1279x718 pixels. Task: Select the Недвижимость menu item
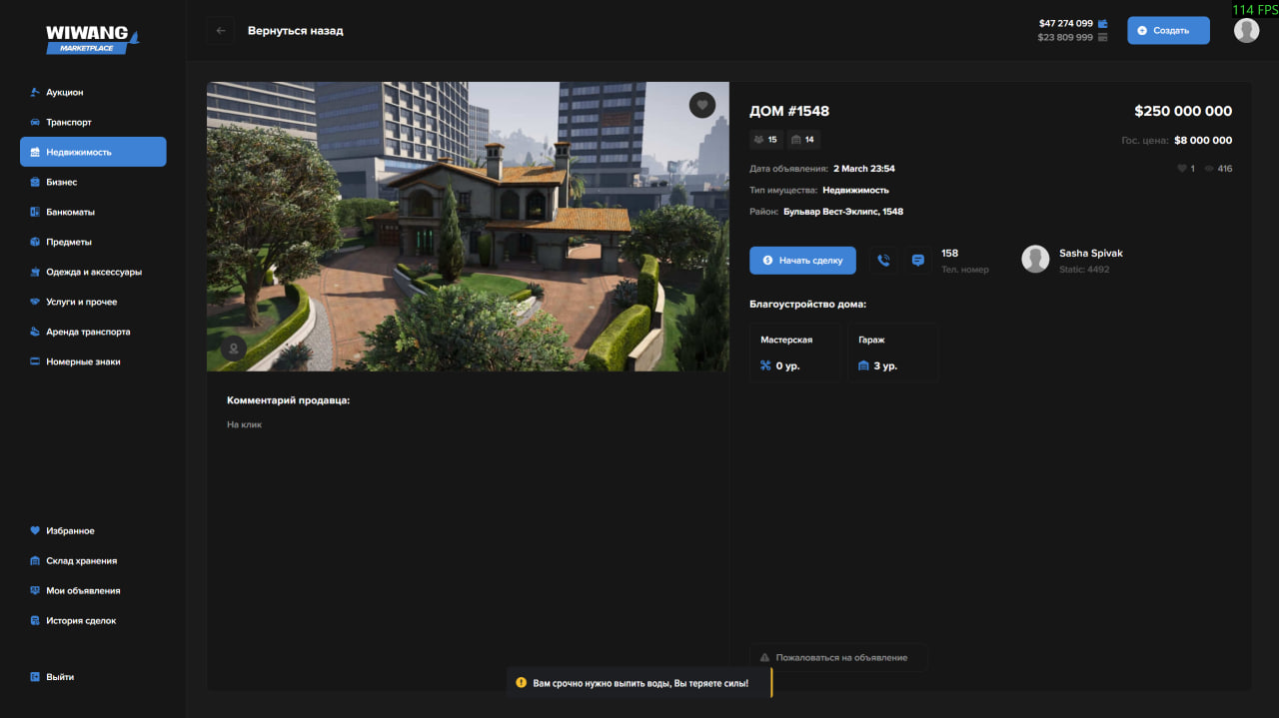tap(93, 152)
